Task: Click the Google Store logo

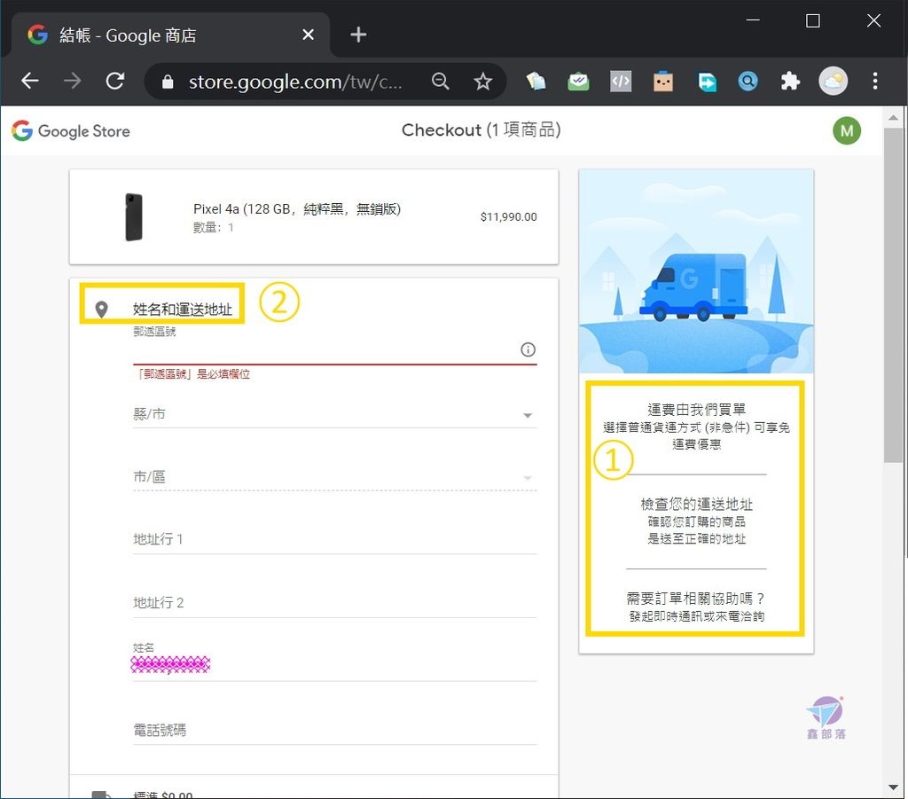Action: pyautogui.click(x=71, y=131)
